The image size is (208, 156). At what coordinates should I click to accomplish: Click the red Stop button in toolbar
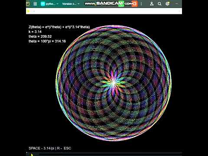pyautogui.click(x=134, y=4)
